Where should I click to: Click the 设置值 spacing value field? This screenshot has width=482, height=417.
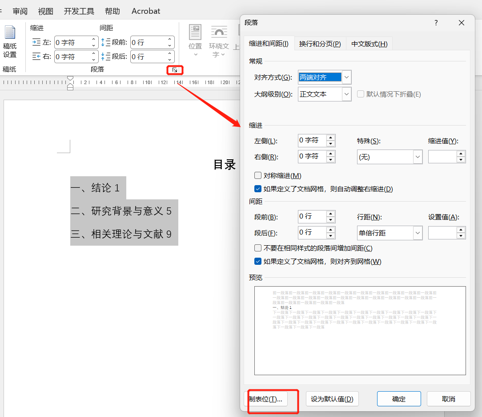(x=442, y=233)
